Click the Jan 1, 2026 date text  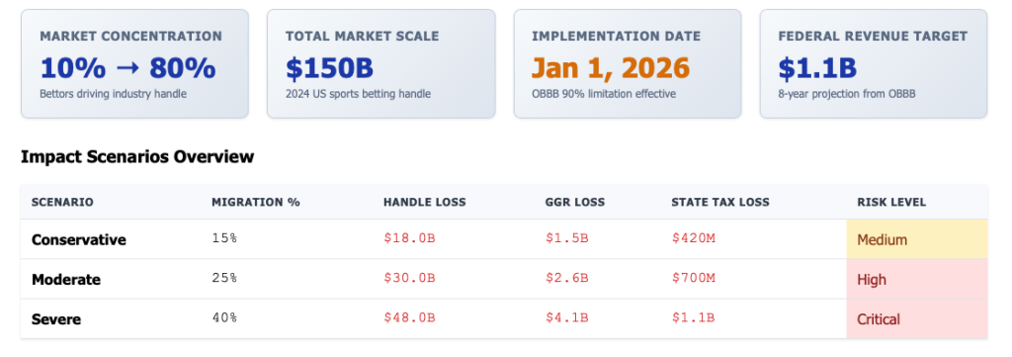coord(611,68)
